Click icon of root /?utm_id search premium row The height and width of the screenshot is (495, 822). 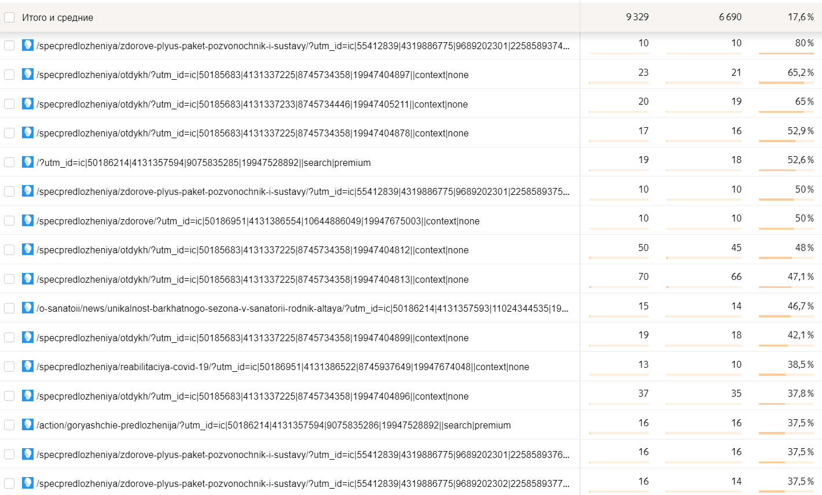(x=28, y=162)
